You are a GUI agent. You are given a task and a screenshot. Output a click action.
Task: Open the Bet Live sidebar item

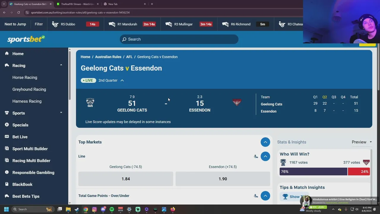click(x=20, y=137)
